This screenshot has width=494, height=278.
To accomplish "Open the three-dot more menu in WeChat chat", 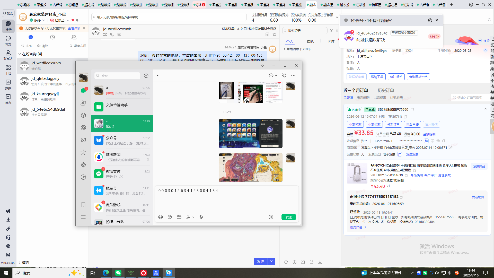I will coord(293,75).
